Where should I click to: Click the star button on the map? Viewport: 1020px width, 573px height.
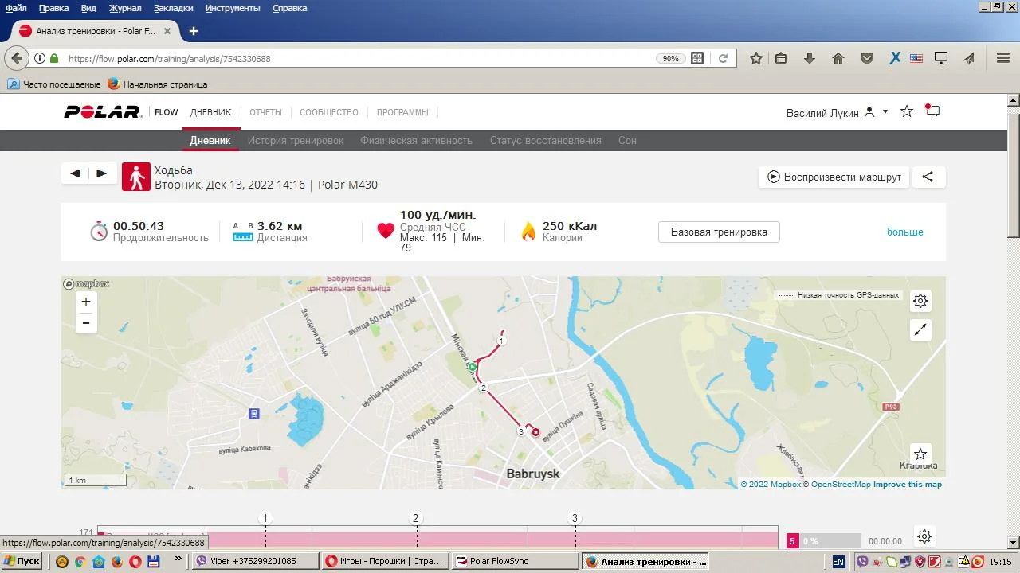click(x=920, y=454)
